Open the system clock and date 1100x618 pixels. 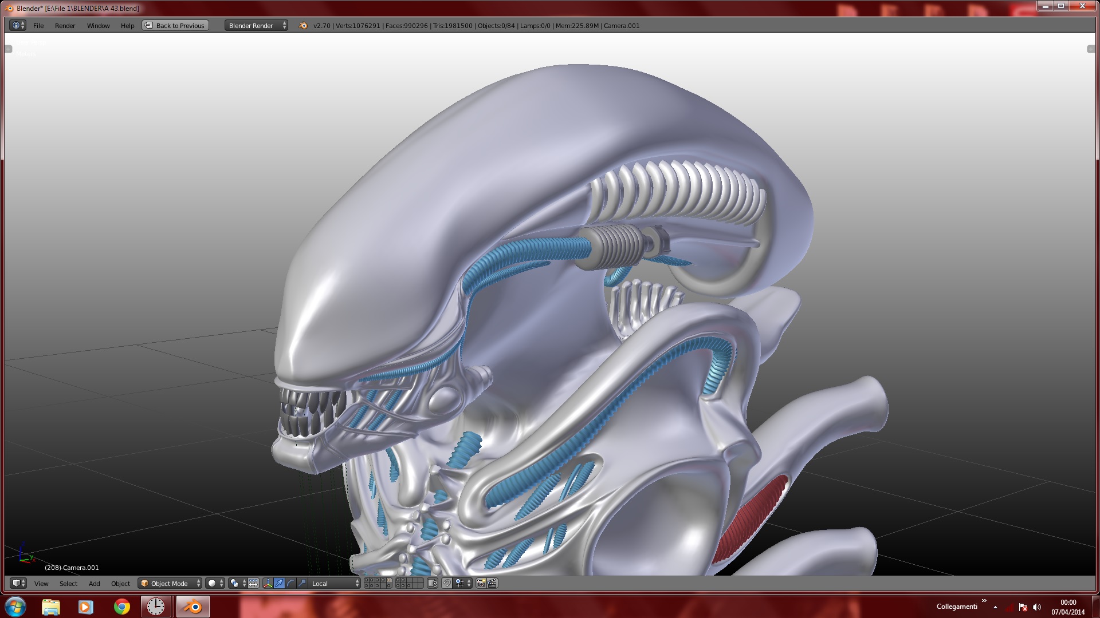point(1068,607)
